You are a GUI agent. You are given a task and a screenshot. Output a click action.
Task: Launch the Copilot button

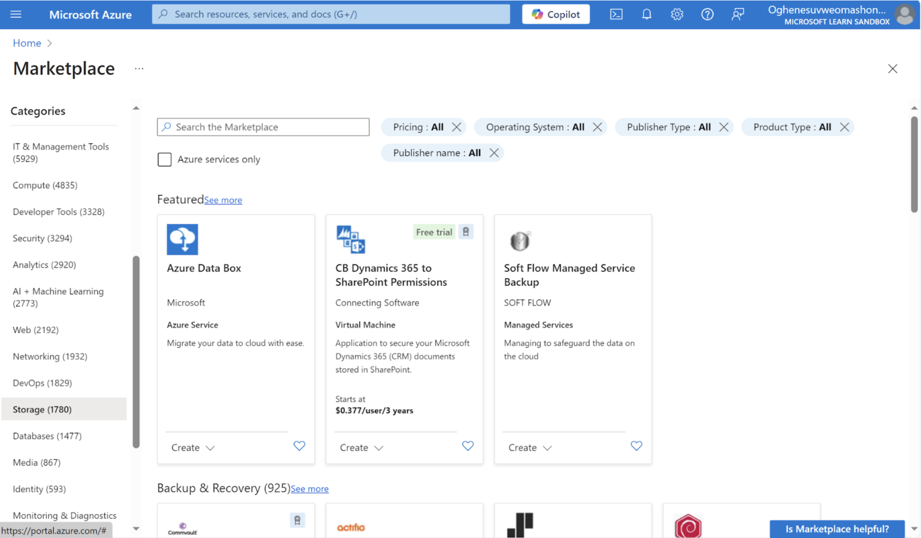coord(555,14)
